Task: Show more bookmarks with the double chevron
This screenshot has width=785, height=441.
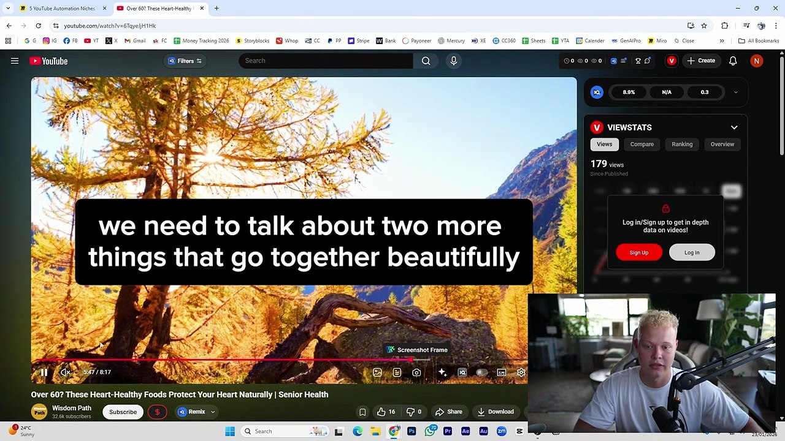Action: (722, 41)
